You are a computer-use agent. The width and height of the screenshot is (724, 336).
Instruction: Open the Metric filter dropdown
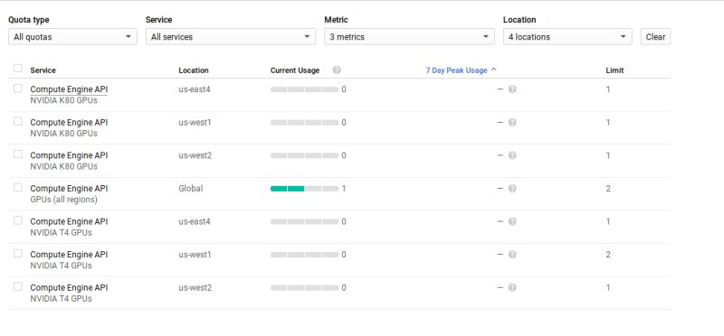409,37
